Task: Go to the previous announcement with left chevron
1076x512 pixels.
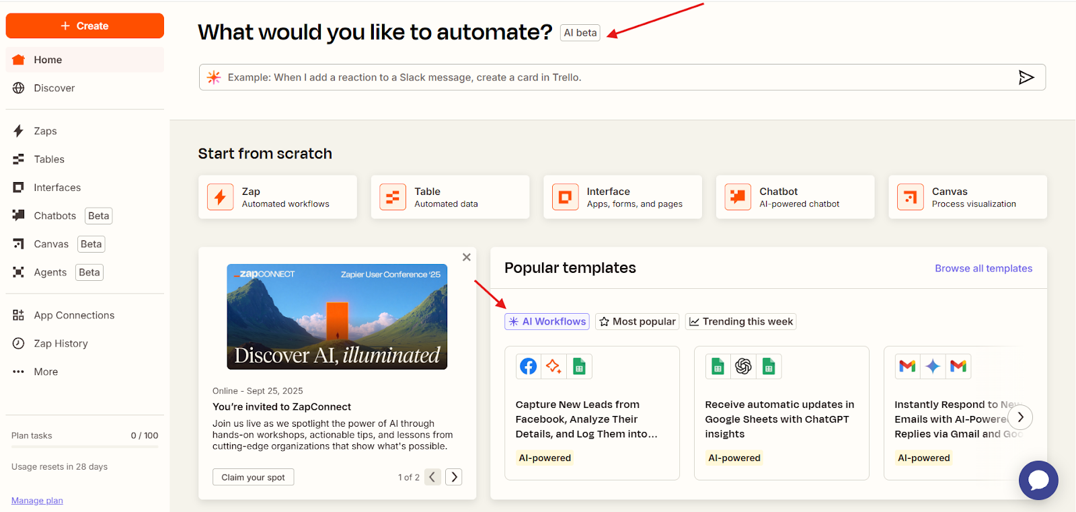Action: (x=432, y=477)
